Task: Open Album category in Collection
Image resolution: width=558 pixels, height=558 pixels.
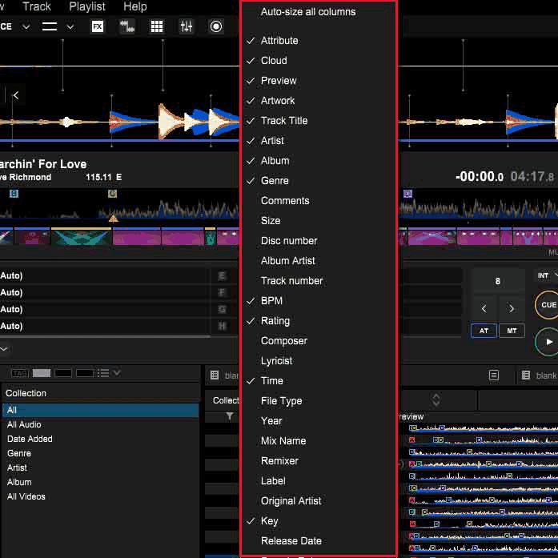Action: (100, 482)
